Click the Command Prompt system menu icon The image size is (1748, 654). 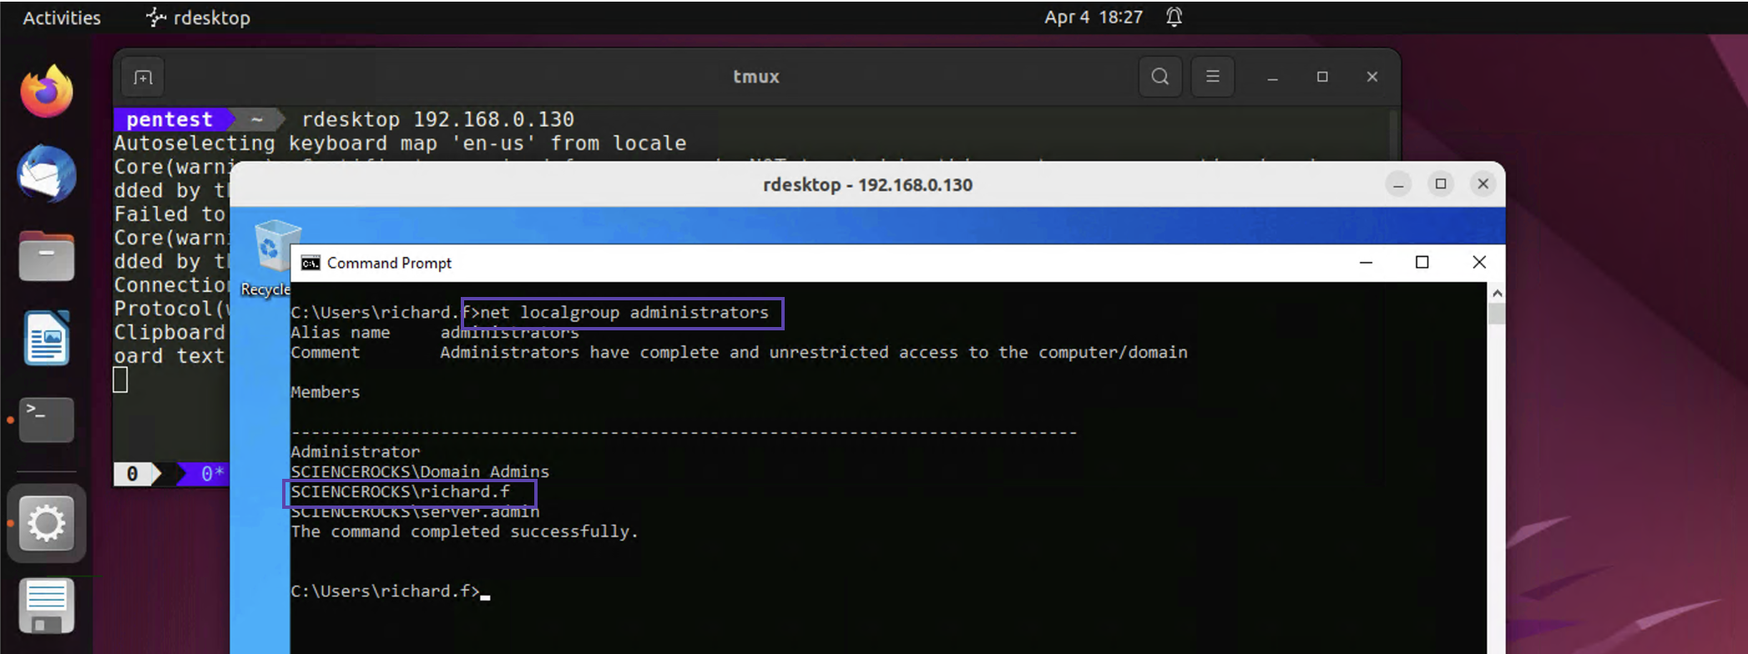[311, 263]
